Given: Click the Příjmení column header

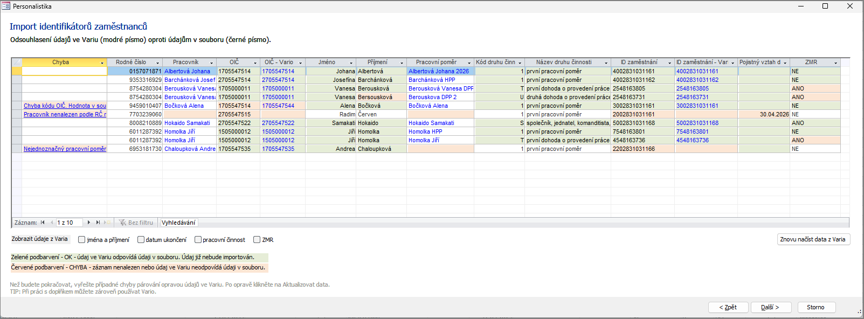Looking at the screenshot, I should 377,63.
